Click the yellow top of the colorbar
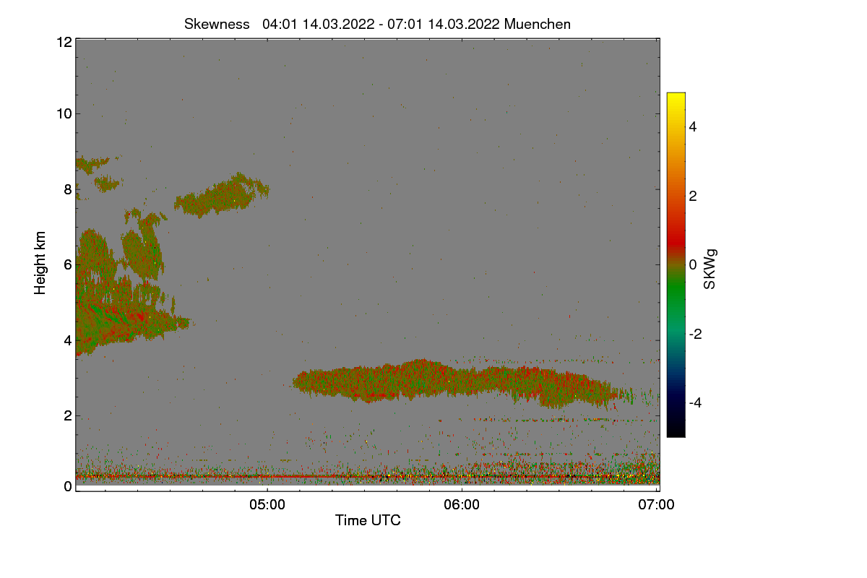Viewport: 867px width, 578px height. tap(676, 98)
